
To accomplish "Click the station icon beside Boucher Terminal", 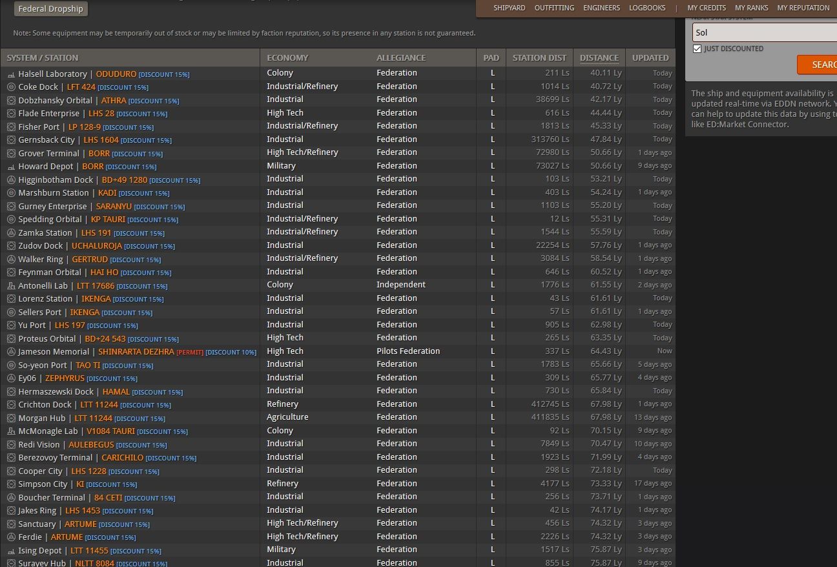I will [11, 498].
